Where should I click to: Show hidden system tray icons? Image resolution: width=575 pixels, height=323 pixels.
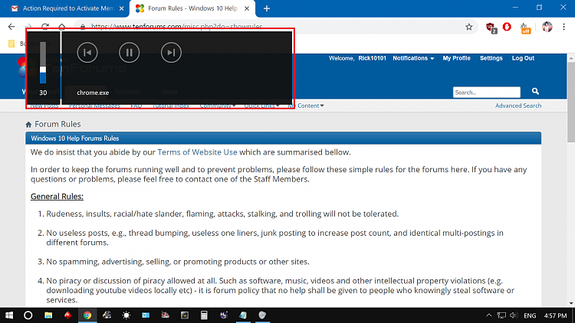point(489,315)
